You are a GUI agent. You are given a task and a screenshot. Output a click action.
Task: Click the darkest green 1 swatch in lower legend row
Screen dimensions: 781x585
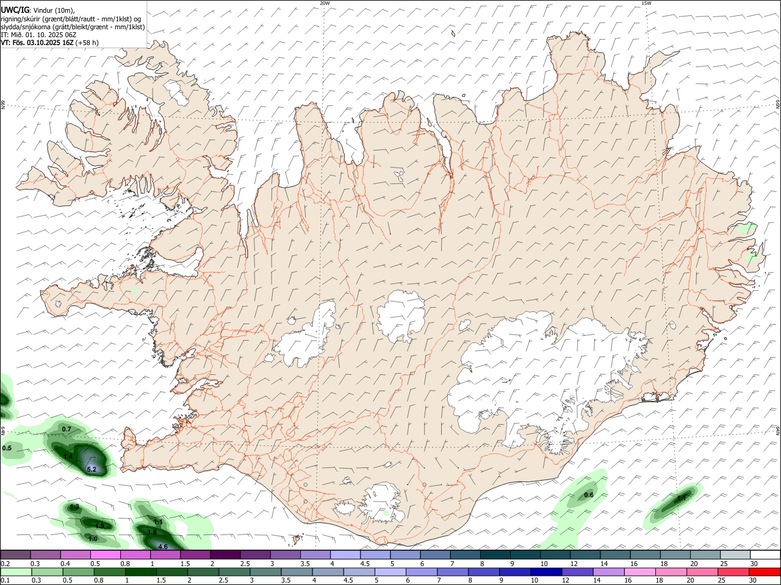(x=140, y=572)
